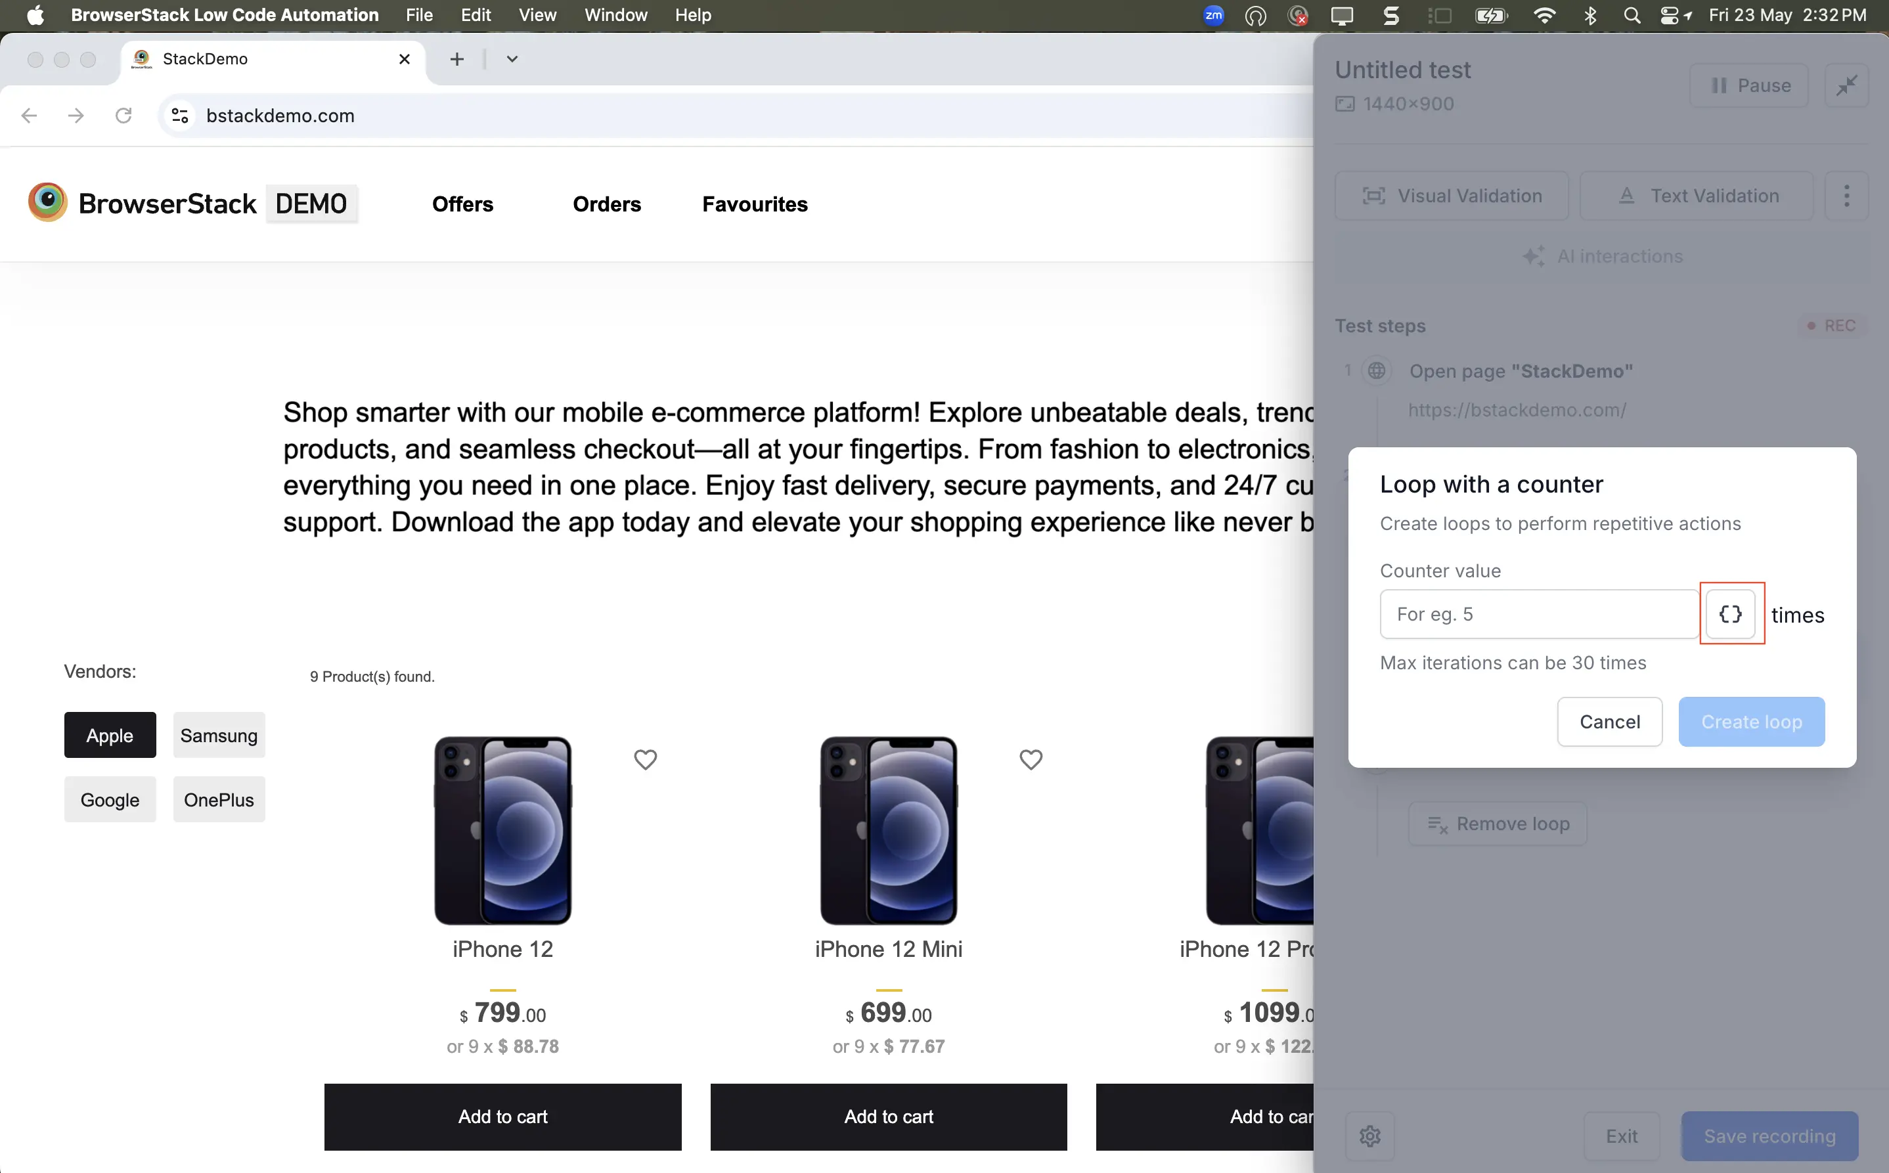The width and height of the screenshot is (1889, 1173).
Task: Click the site info icon in address bar
Action: 180,116
